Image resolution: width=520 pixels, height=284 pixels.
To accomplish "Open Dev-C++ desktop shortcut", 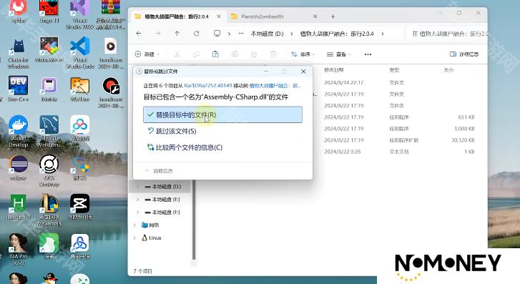I will (19, 88).
